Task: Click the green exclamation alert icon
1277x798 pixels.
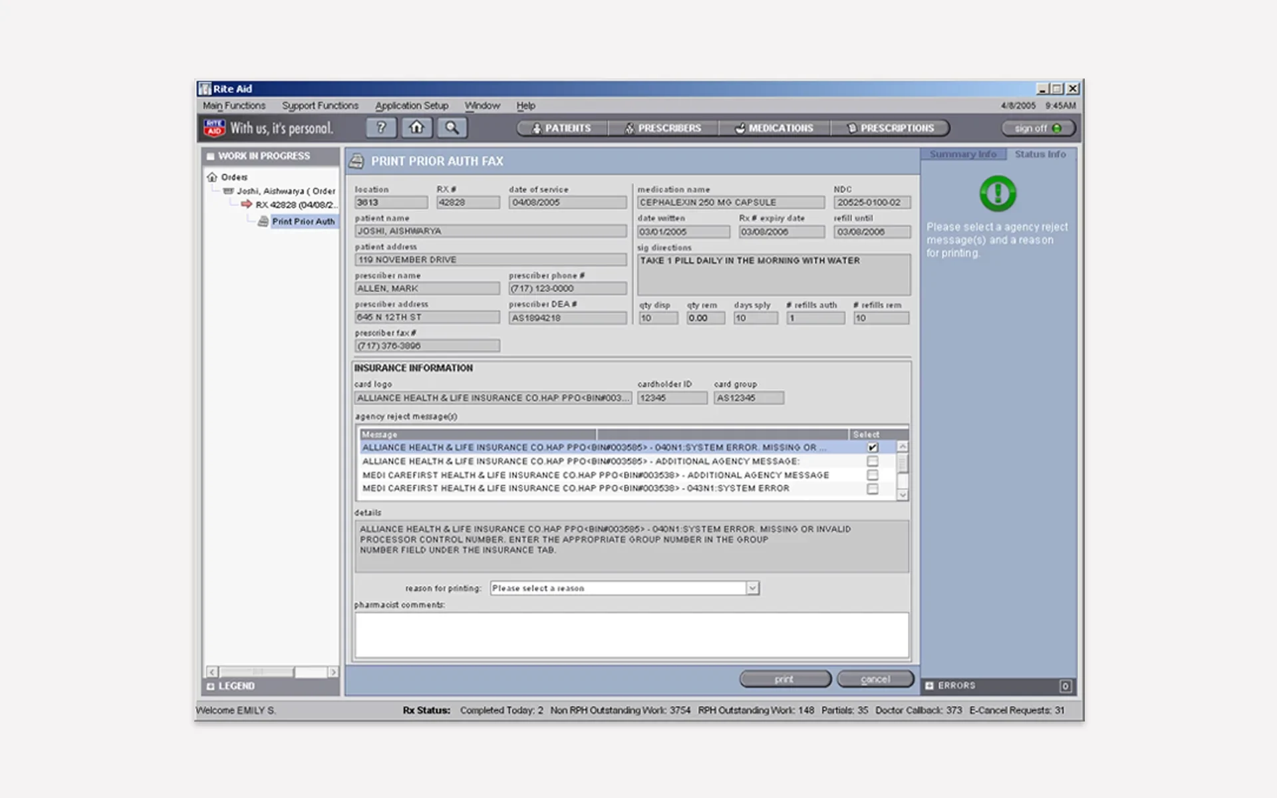Action: coord(998,194)
